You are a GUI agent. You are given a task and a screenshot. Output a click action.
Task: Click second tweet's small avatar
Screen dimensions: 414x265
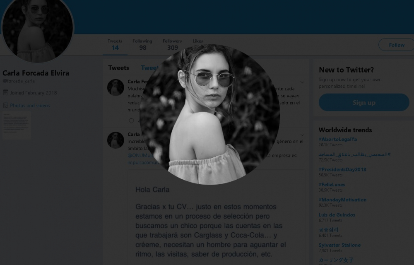(x=116, y=140)
